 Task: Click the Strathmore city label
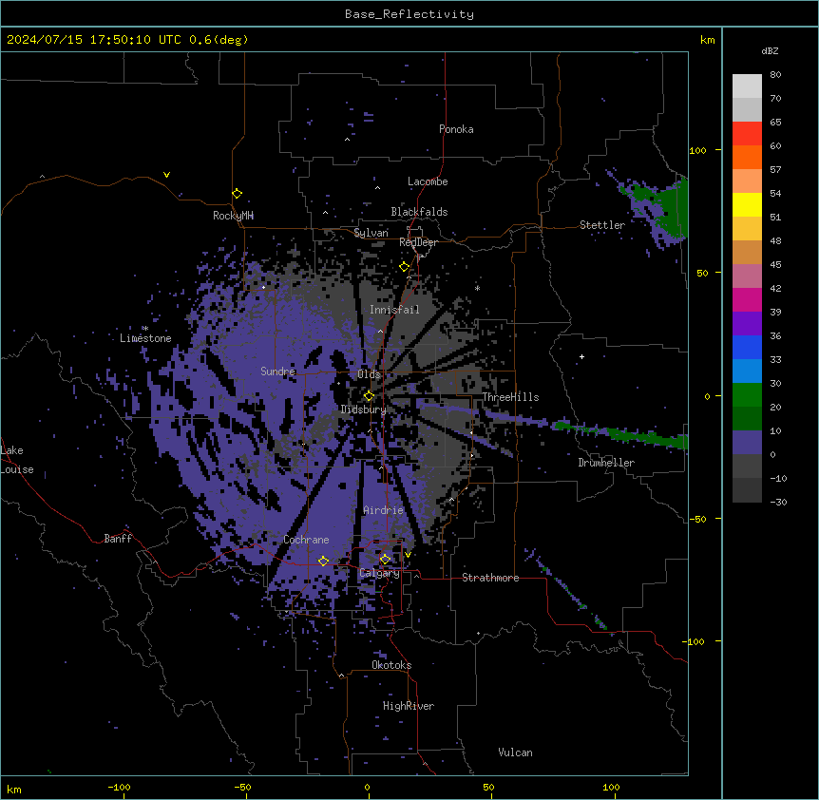pos(490,578)
